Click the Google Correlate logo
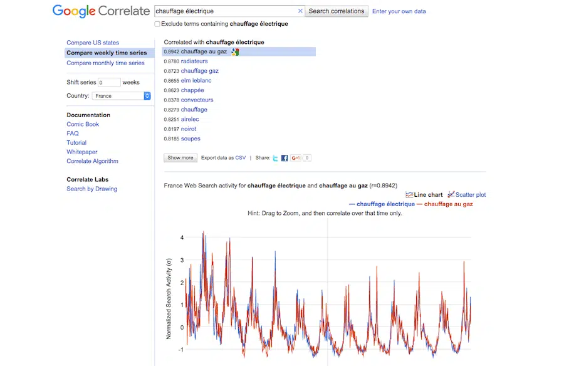The width and height of the screenshot is (564, 366). pyautogui.click(x=101, y=11)
